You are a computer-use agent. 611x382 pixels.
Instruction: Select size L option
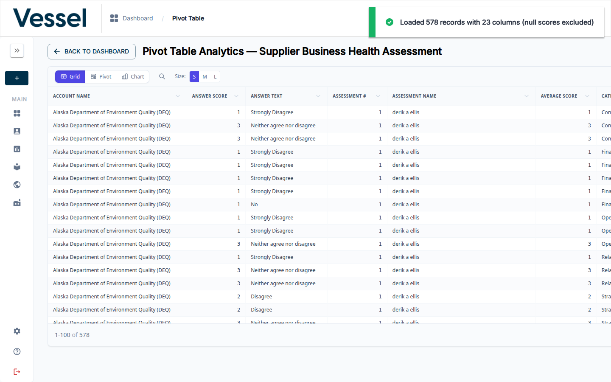pos(215,77)
